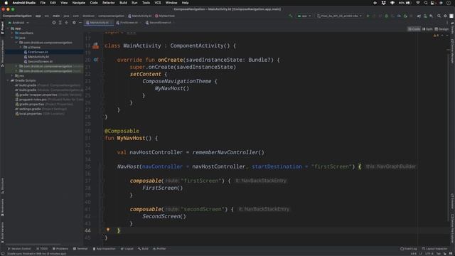Open the Apple menu

(6, 3)
